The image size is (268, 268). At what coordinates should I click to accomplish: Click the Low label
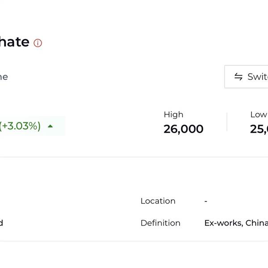[x=258, y=114]
